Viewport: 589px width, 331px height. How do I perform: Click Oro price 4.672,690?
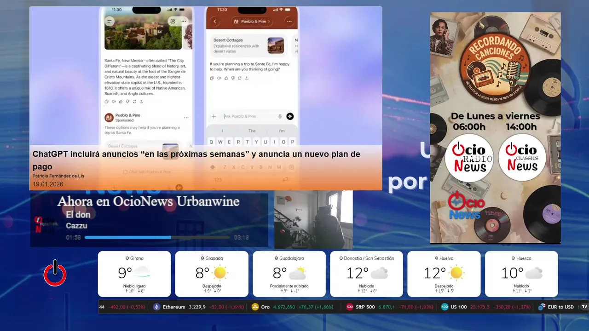pyautogui.click(x=284, y=307)
